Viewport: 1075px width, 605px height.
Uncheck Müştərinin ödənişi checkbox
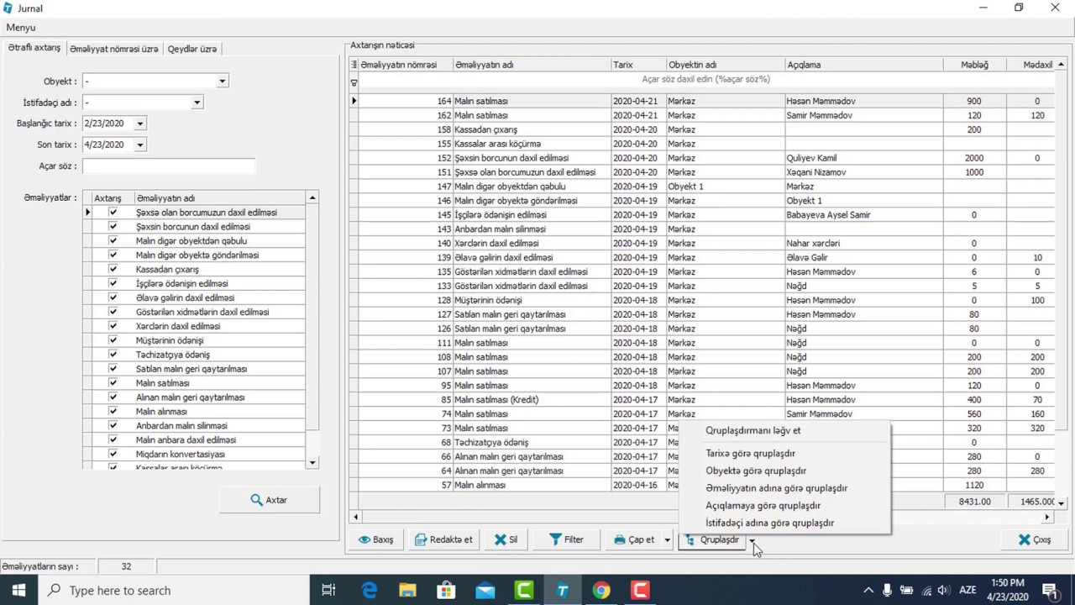pyautogui.click(x=113, y=340)
